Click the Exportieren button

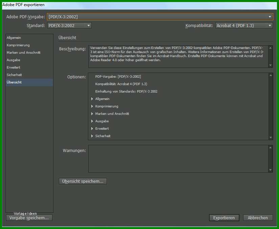(224, 218)
